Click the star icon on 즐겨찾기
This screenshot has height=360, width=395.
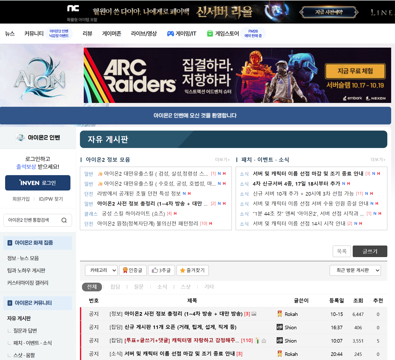pos(183,270)
